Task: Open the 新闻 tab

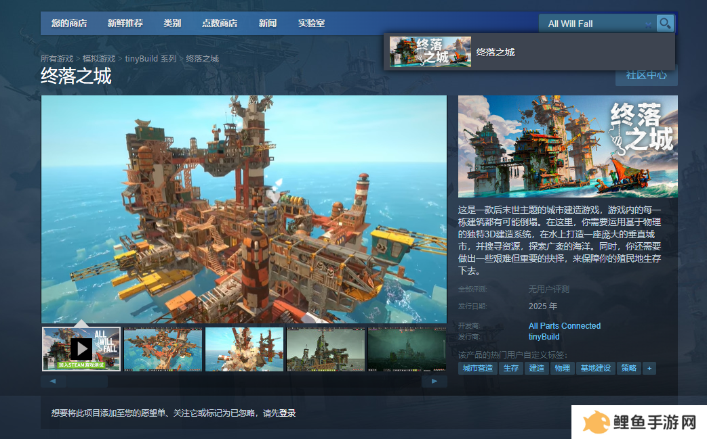Action: 267,24
